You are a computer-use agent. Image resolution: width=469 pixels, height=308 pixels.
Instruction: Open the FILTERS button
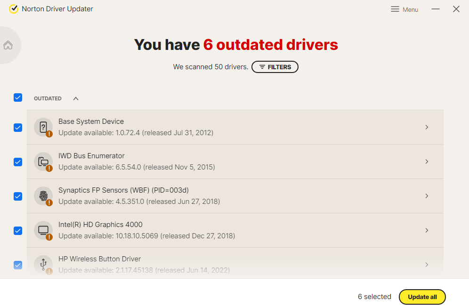click(275, 67)
